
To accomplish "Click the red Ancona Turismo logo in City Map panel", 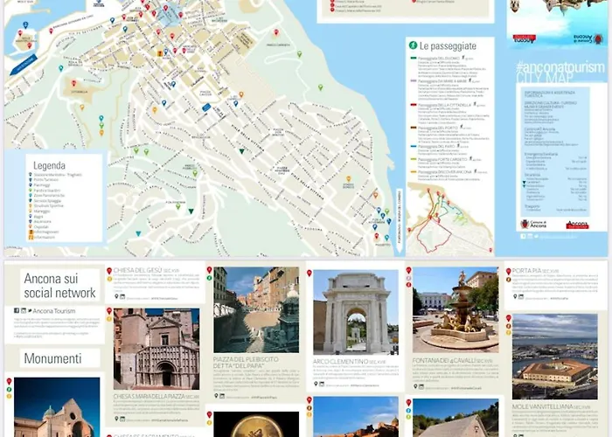I will [x=577, y=225].
